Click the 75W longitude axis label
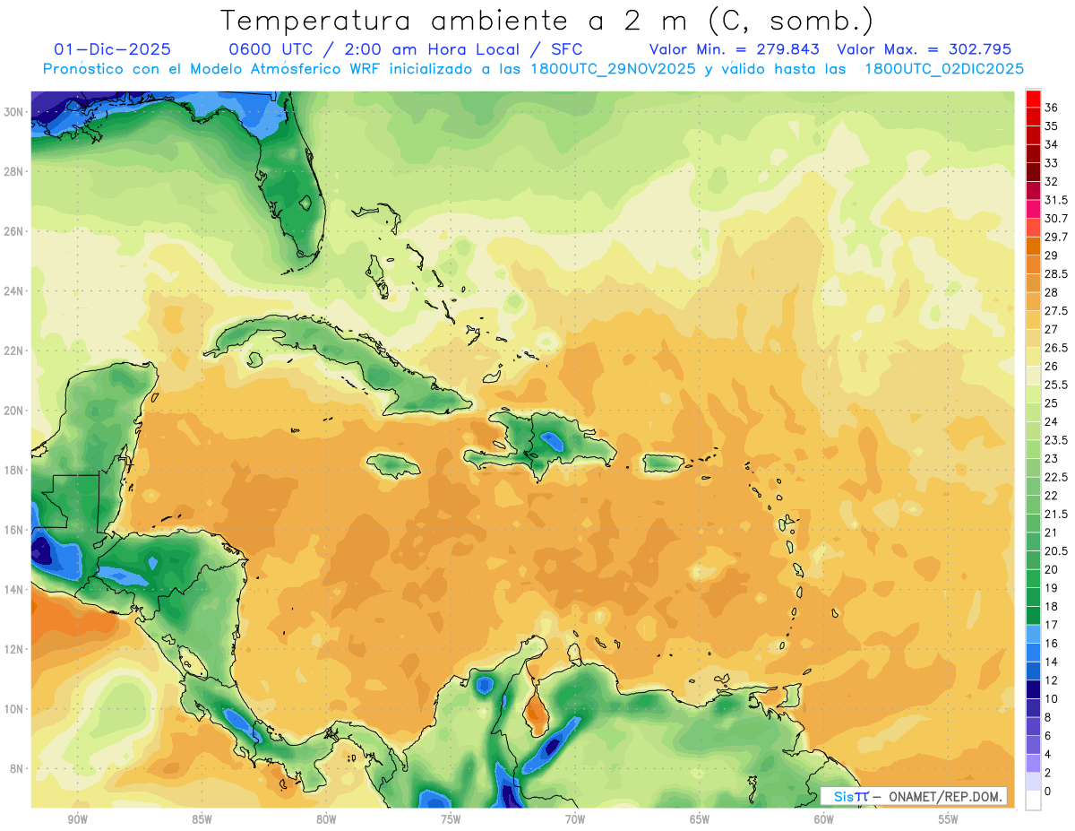 tap(451, 819)
